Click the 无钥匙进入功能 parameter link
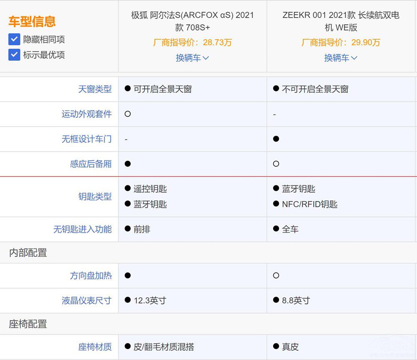Screen dimensions: 417x360 82,229
